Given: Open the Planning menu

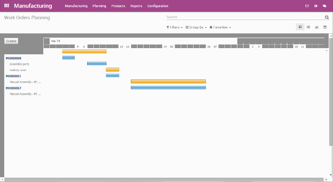Looking at the screenshot, I should point(99,6).
